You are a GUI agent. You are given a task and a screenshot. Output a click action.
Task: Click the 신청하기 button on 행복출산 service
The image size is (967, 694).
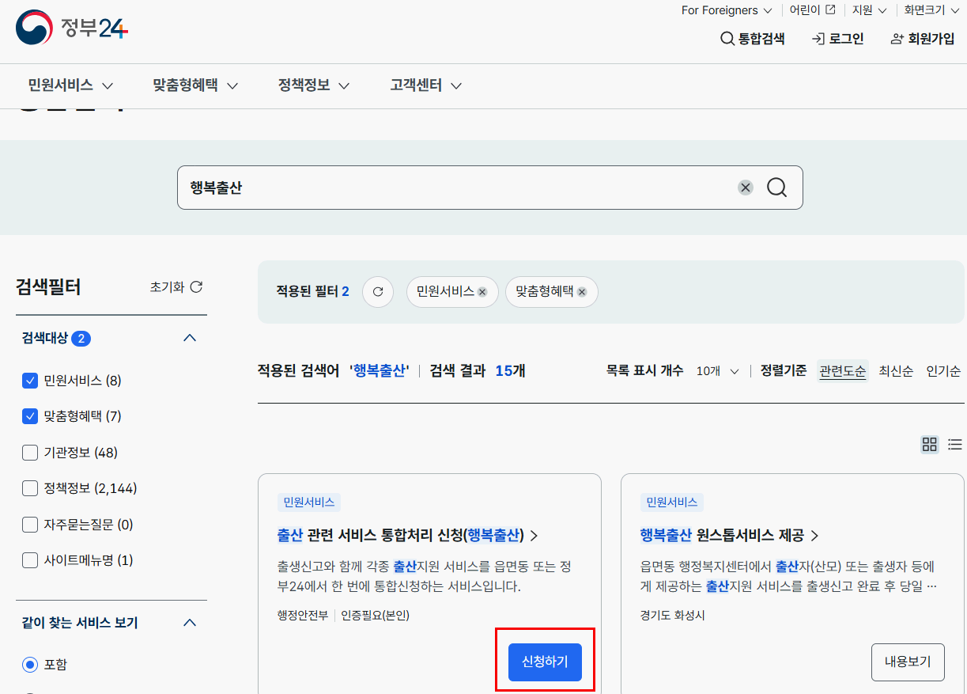(x=544, y=662)
